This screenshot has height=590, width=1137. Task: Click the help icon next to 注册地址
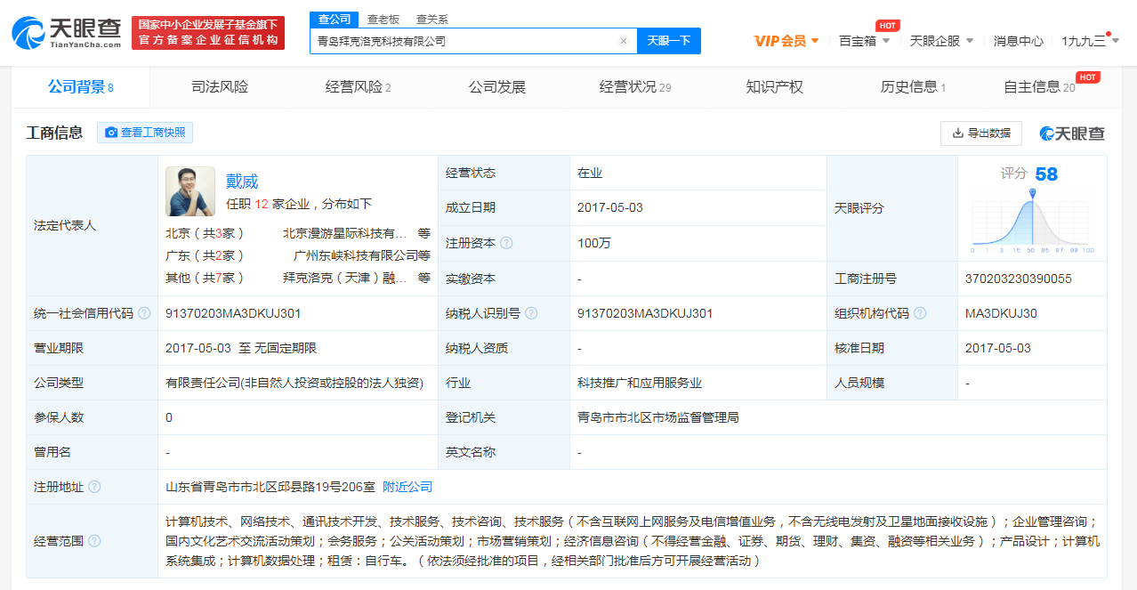coord(94,487)
